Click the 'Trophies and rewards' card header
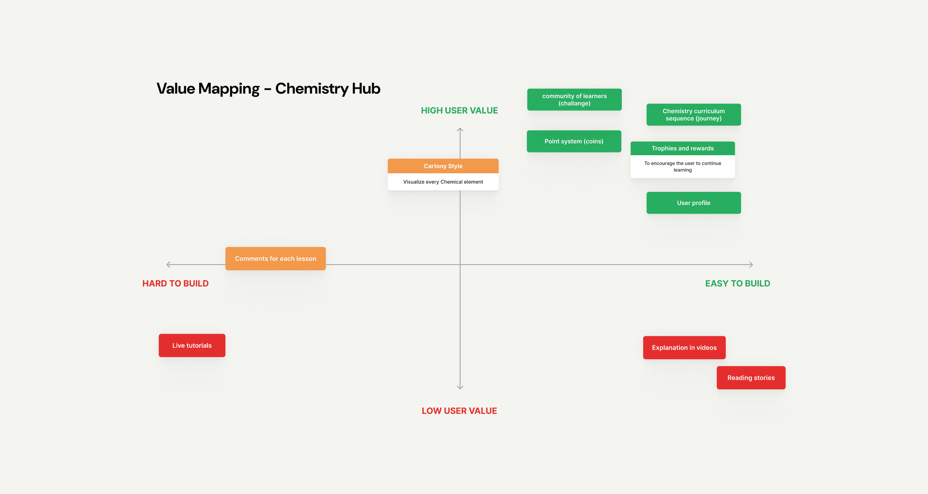Screen dimensions: 928x494 pos(682,148)
